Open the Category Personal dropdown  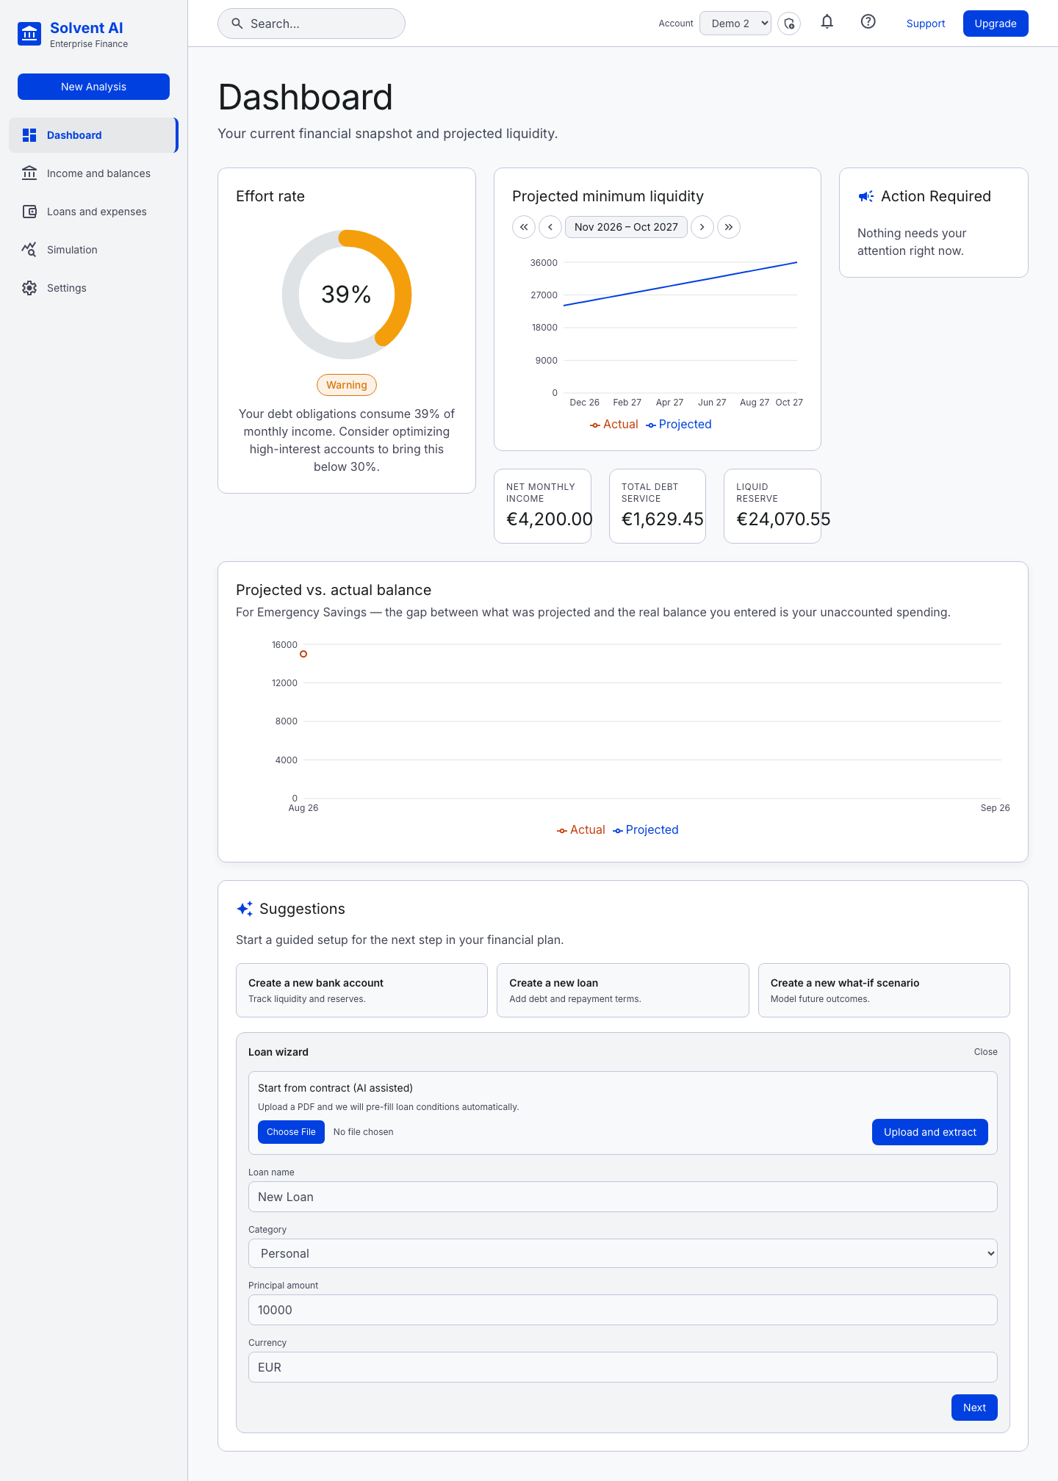pyautogui.click(x=623, y=1253)
